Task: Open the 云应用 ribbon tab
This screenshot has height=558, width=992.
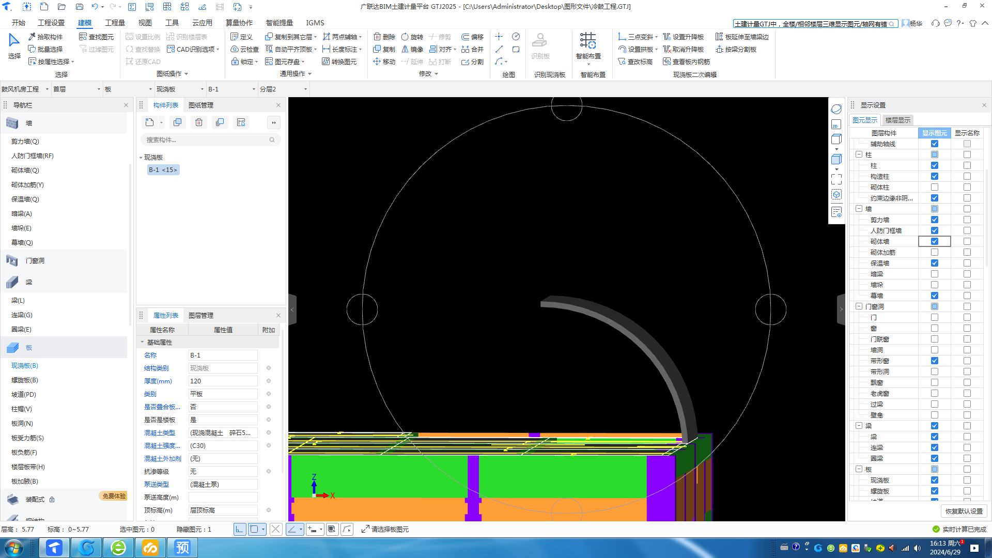Action: (x=202, y=23)
